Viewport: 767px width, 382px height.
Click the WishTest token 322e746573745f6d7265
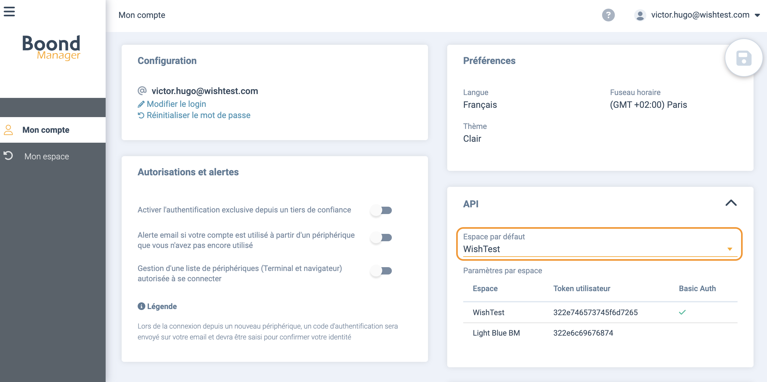(595, 312)
